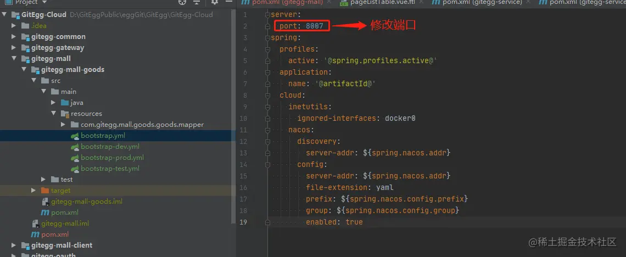Click ${spring.nacos.addr} on line 13
The width and height of the screenshot is (626, 257).
(407, 153)
